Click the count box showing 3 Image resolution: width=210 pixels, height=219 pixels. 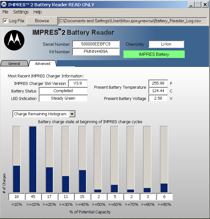148,197
